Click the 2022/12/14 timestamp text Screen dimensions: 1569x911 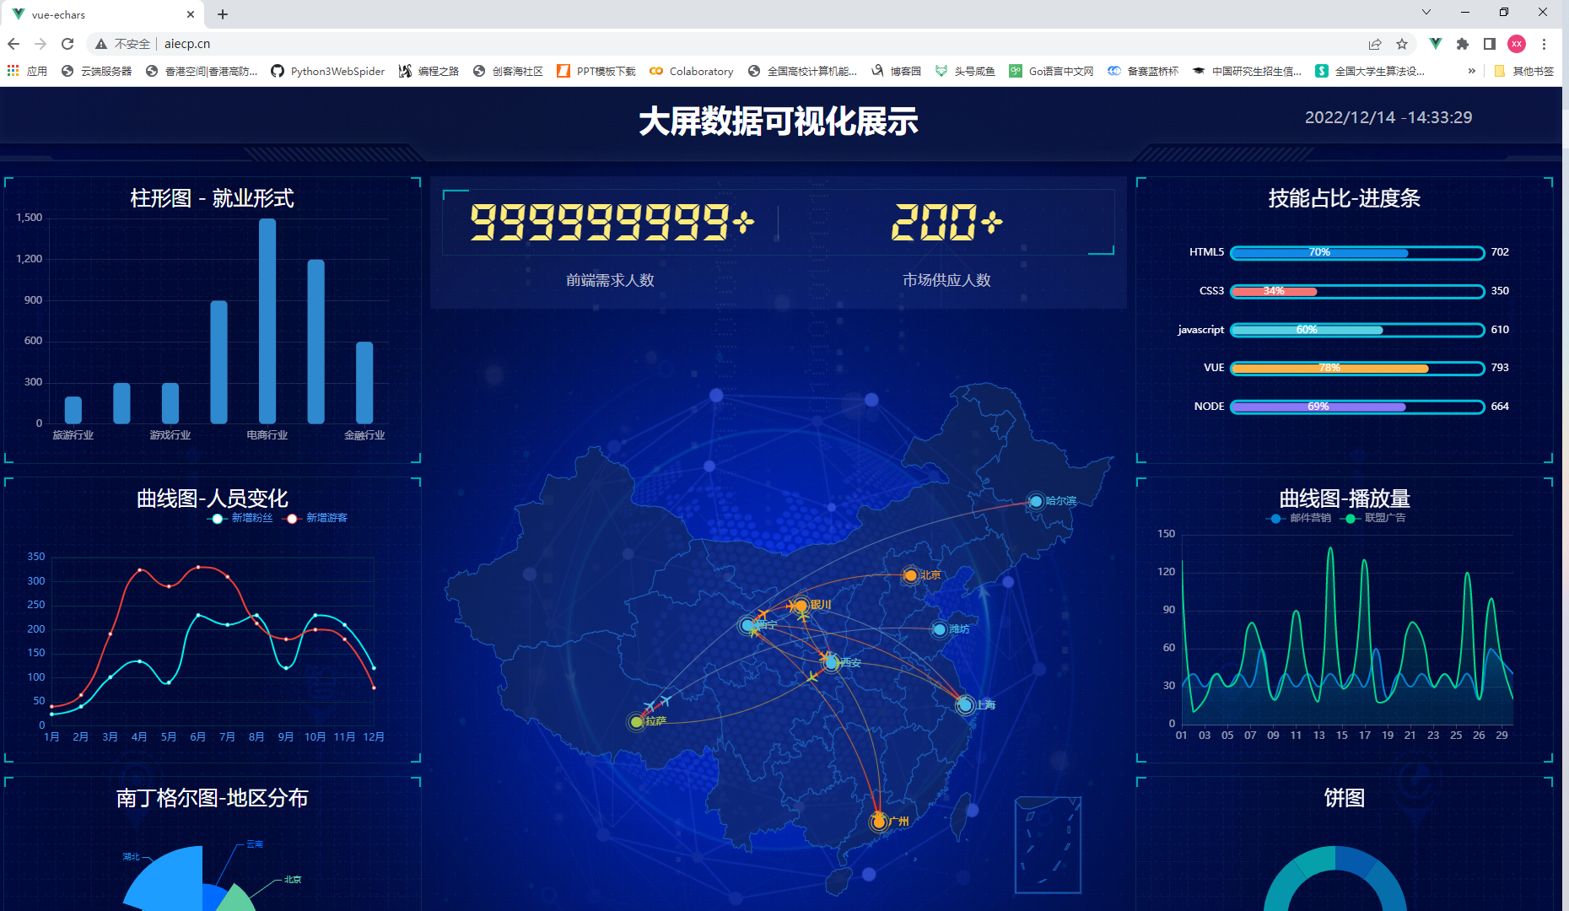point(1388,117)
